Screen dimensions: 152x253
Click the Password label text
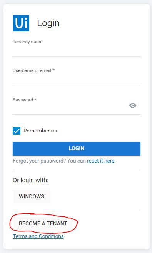23,100
